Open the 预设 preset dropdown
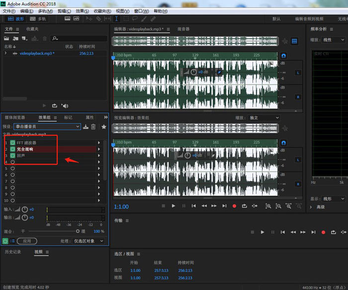The height and width of the screenshot is (290, 348). click(x=47, y=127)
